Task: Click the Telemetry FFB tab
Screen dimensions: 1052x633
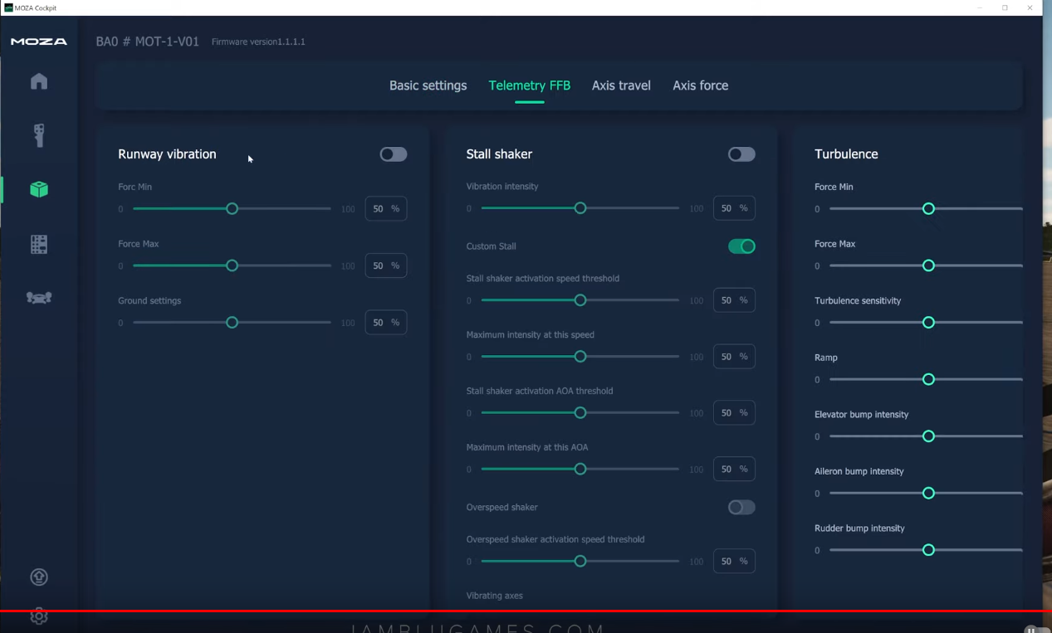Action: pos(530,85)
